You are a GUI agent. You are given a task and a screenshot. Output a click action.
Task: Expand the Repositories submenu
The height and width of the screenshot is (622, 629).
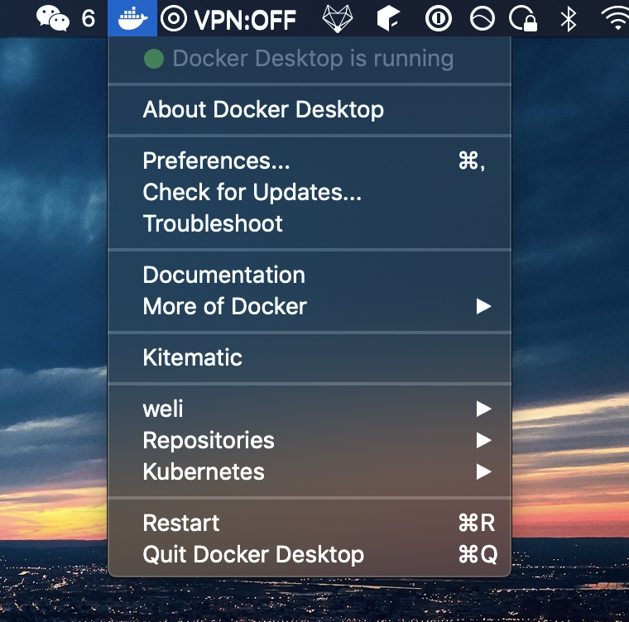(x=310, y=440)
